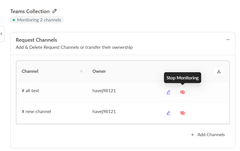
Task: Edit the all-test channel
Action: click(168, 92)
